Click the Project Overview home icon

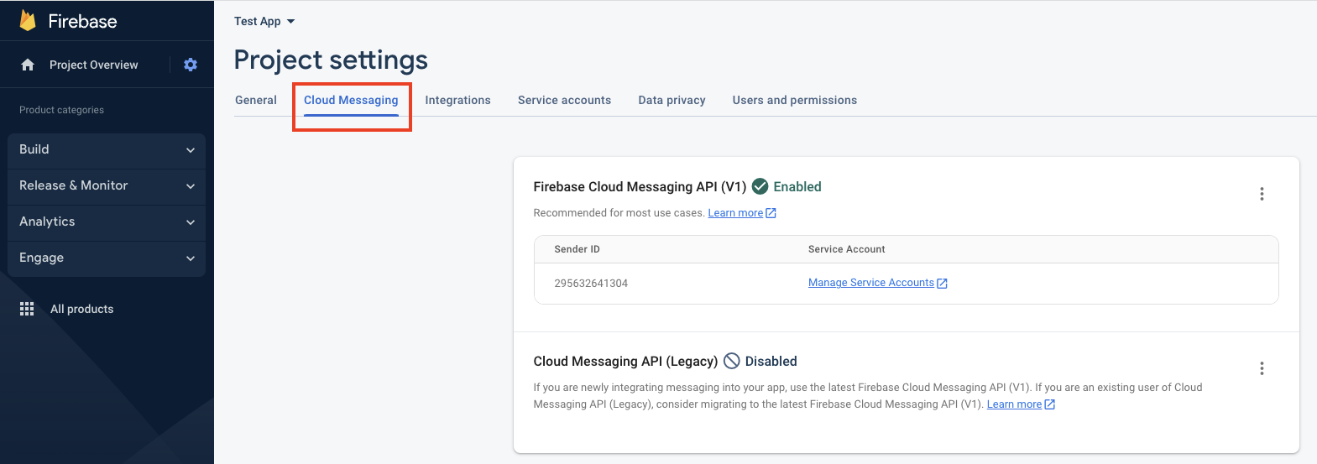tap(28, 65)
